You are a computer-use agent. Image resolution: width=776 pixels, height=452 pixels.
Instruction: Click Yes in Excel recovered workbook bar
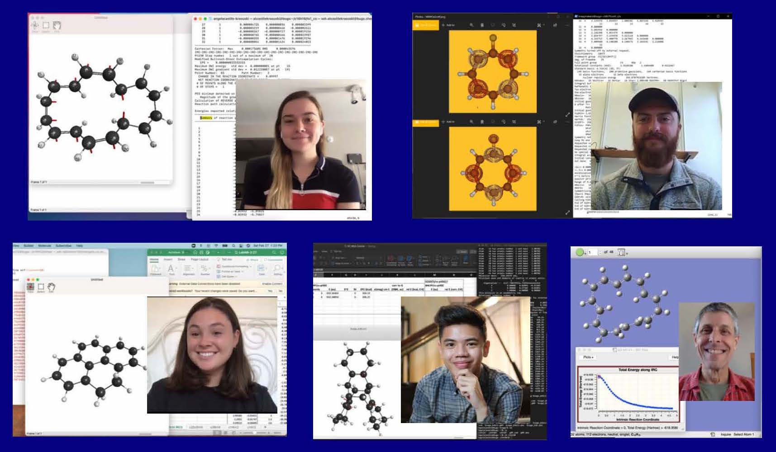click(270, 291)
